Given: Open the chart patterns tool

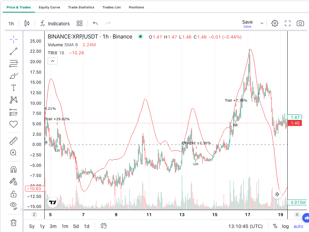Looking at the screenshot, I should [14, 100].
